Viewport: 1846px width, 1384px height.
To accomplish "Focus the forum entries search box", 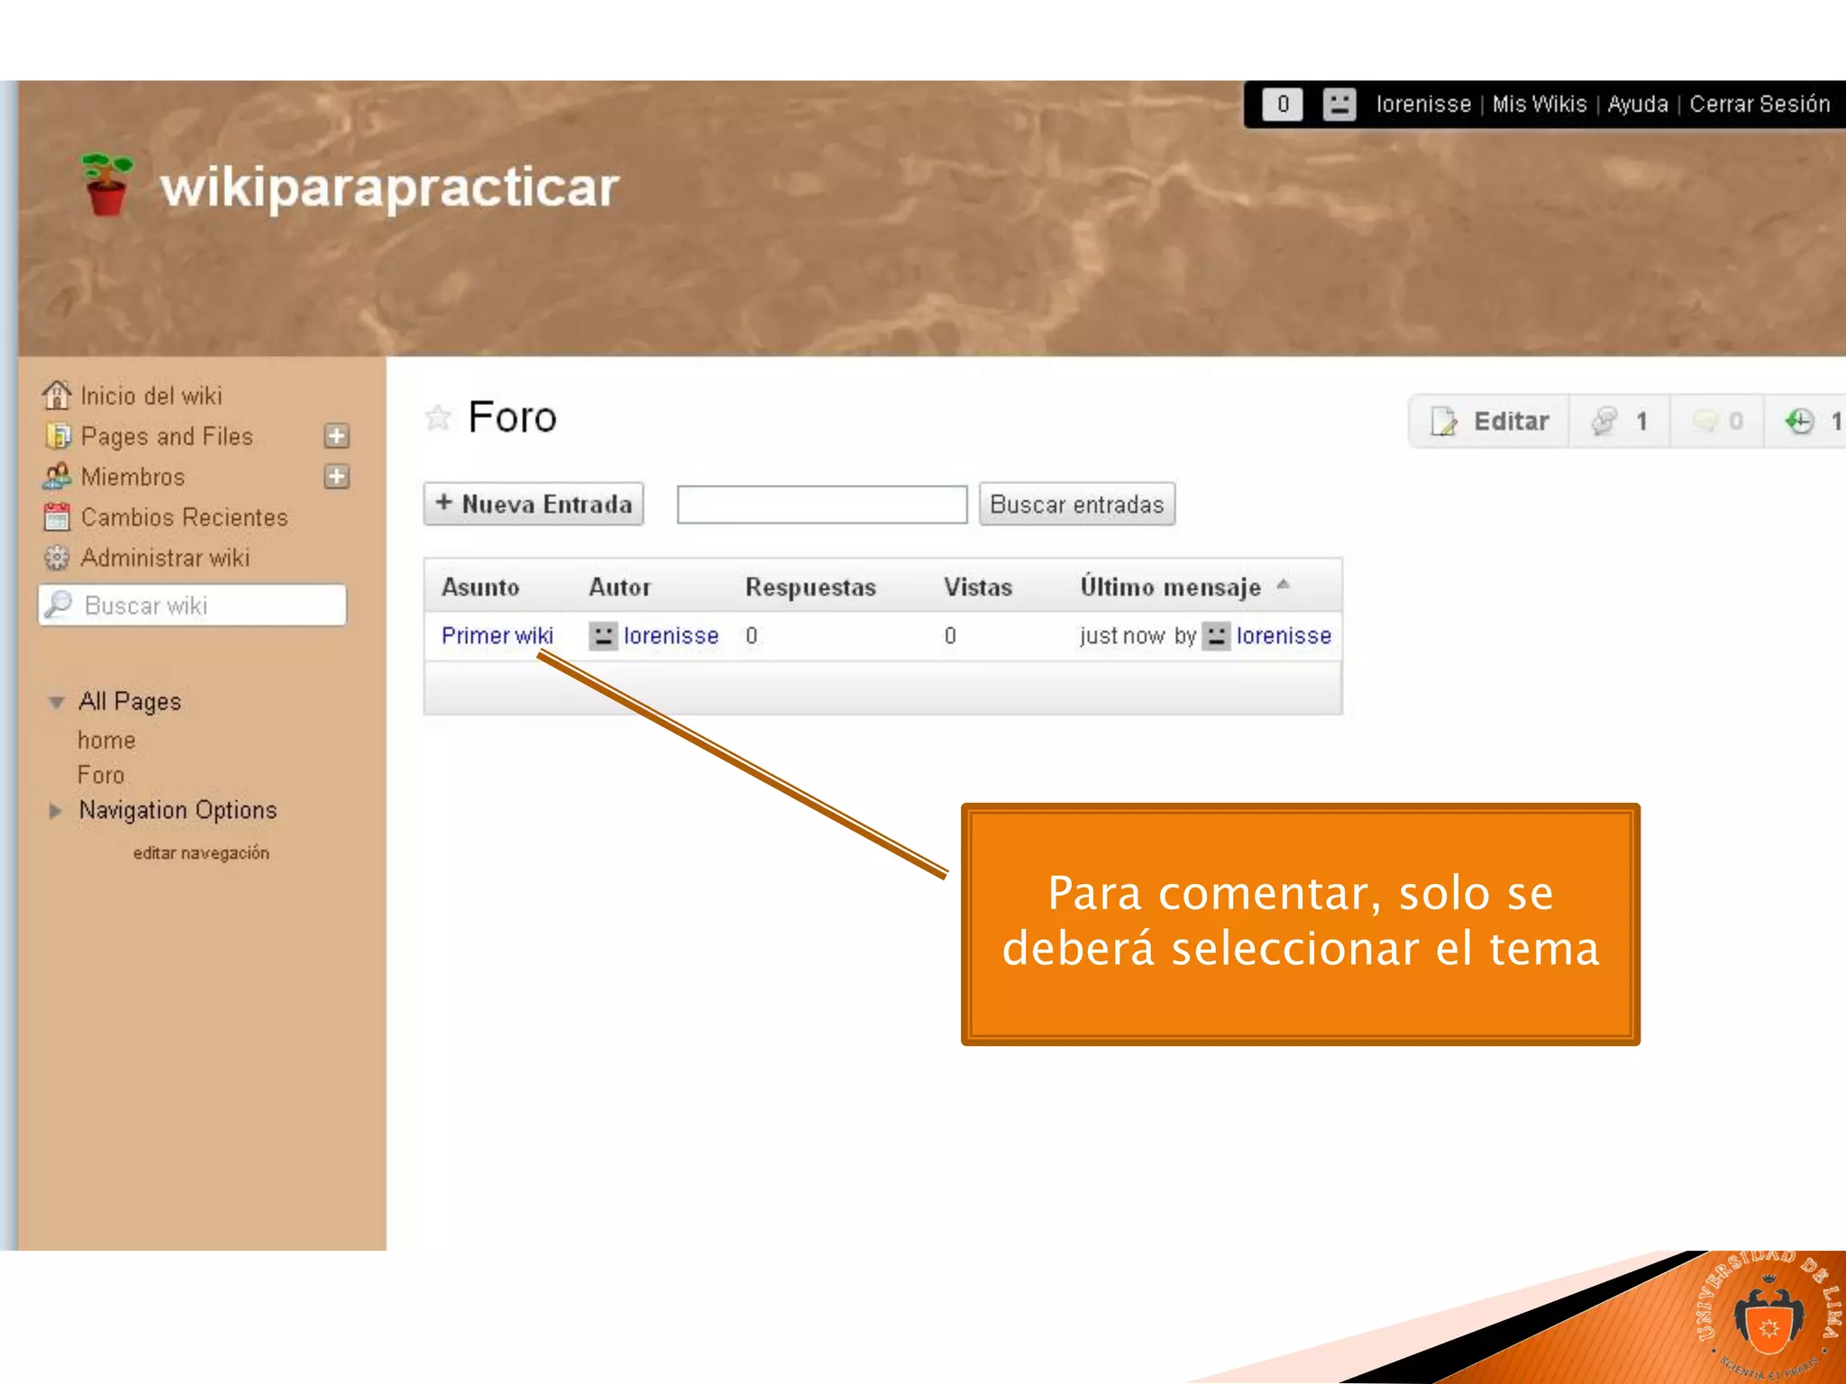I will [822, 504].
